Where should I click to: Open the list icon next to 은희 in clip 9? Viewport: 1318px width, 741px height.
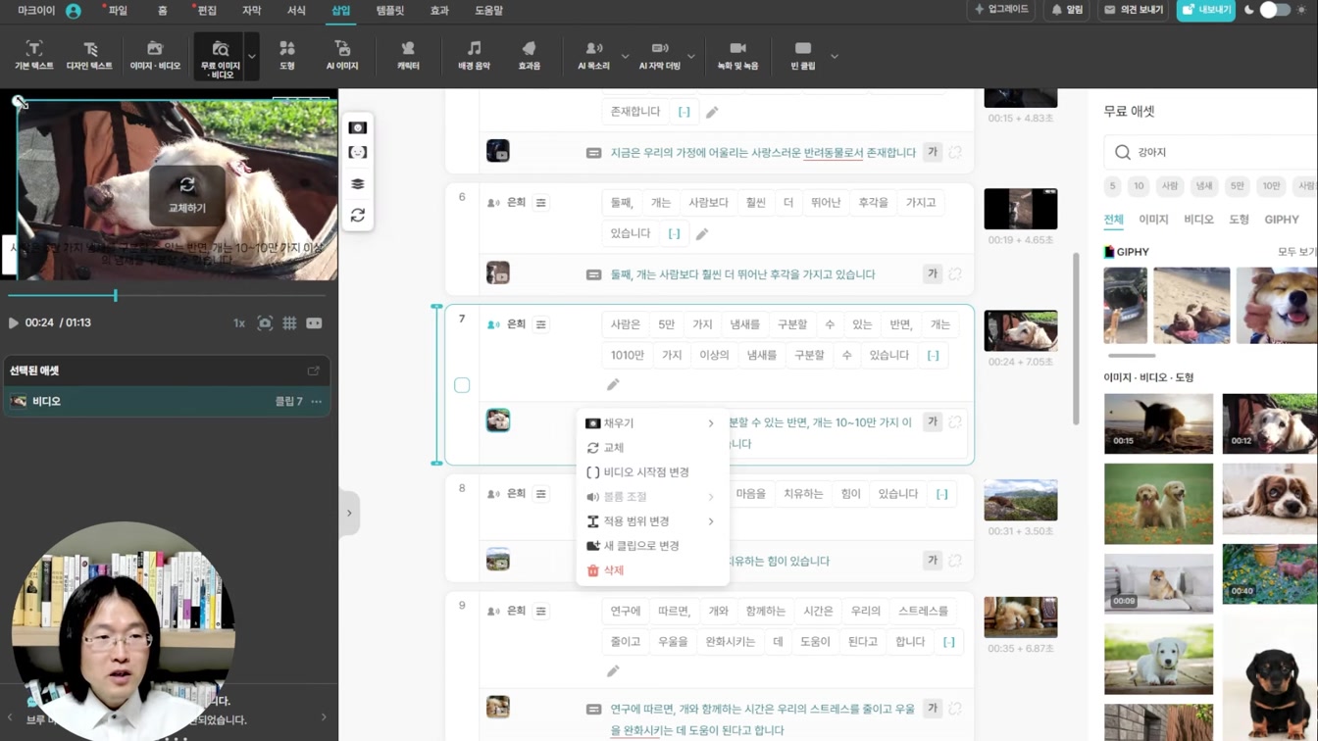[x=540, y=611]
